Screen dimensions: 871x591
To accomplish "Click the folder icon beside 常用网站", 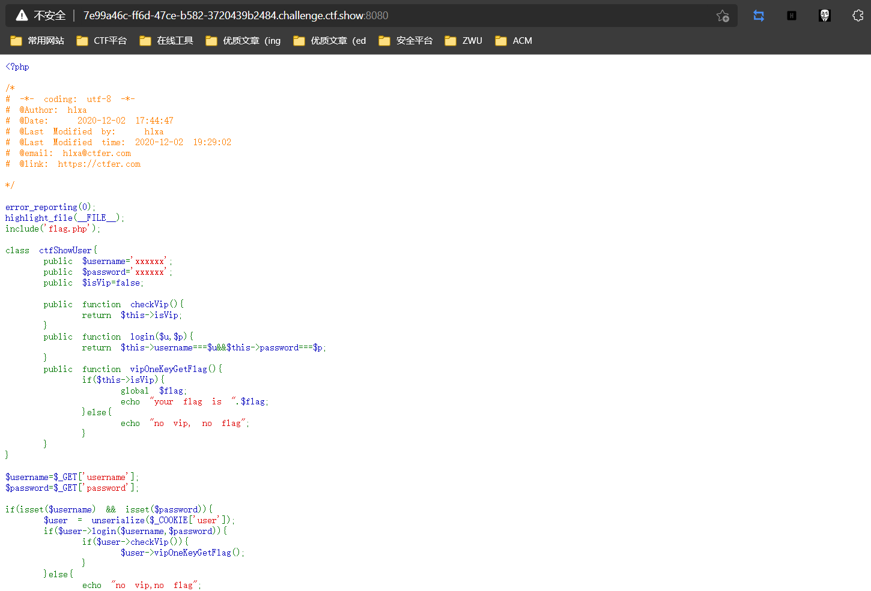I will click(16, 41).
